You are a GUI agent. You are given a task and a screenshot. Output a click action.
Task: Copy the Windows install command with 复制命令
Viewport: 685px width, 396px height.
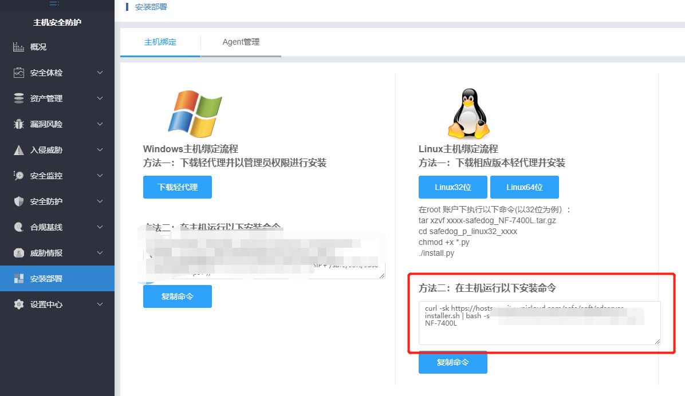click(178, 296)
